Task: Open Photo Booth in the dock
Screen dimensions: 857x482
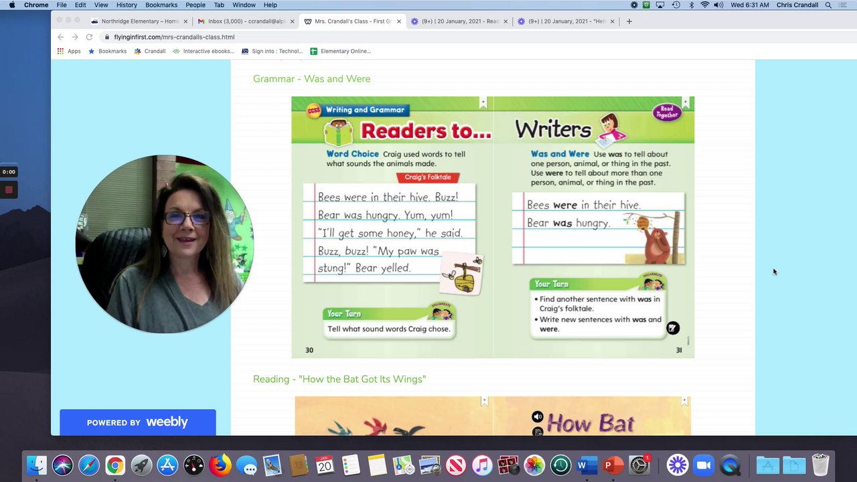Action: click(508, 465)
